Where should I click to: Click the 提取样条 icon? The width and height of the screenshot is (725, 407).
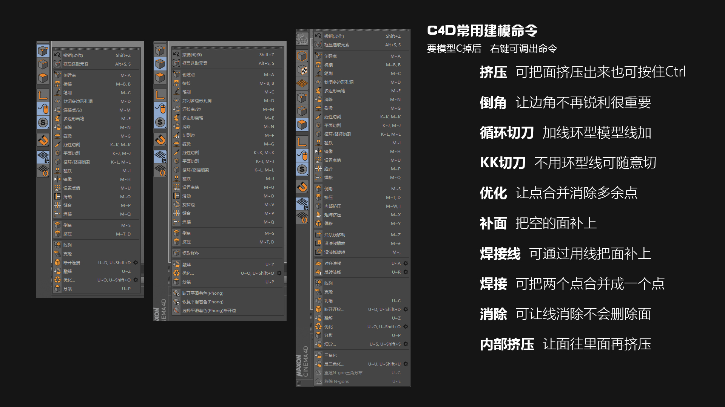coord(176,253)
